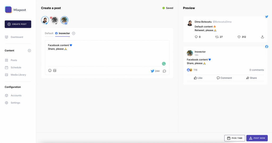Screen dimensions: 272x143
Task: Click the Settings gear icon
Action: click(x=7, y=103)
